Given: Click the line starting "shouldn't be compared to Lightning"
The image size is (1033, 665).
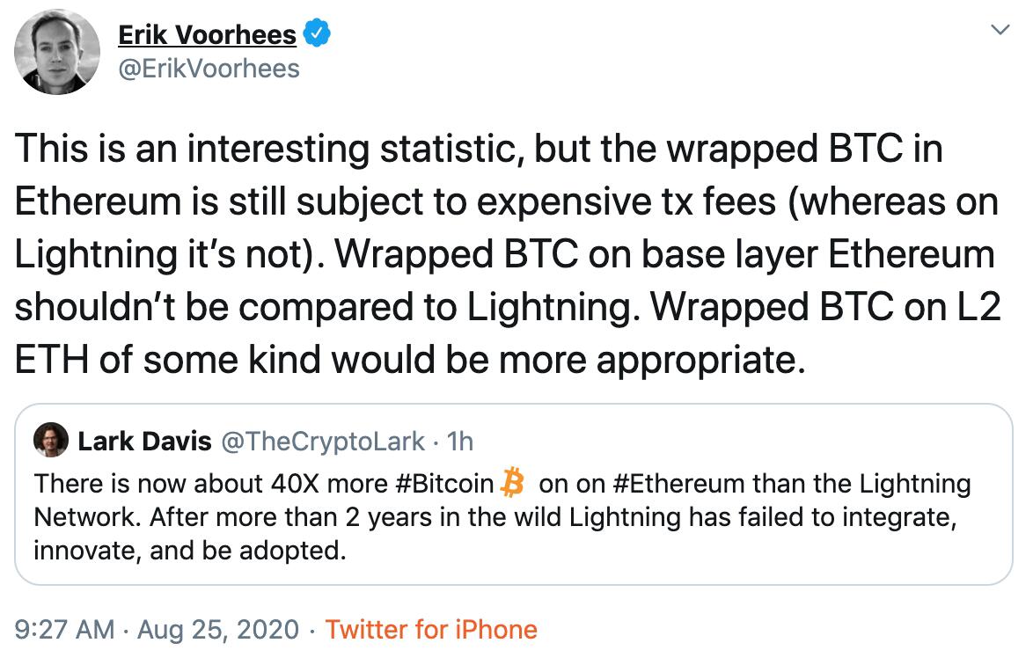Looking at the screenshot, I should tap(508, 307).
